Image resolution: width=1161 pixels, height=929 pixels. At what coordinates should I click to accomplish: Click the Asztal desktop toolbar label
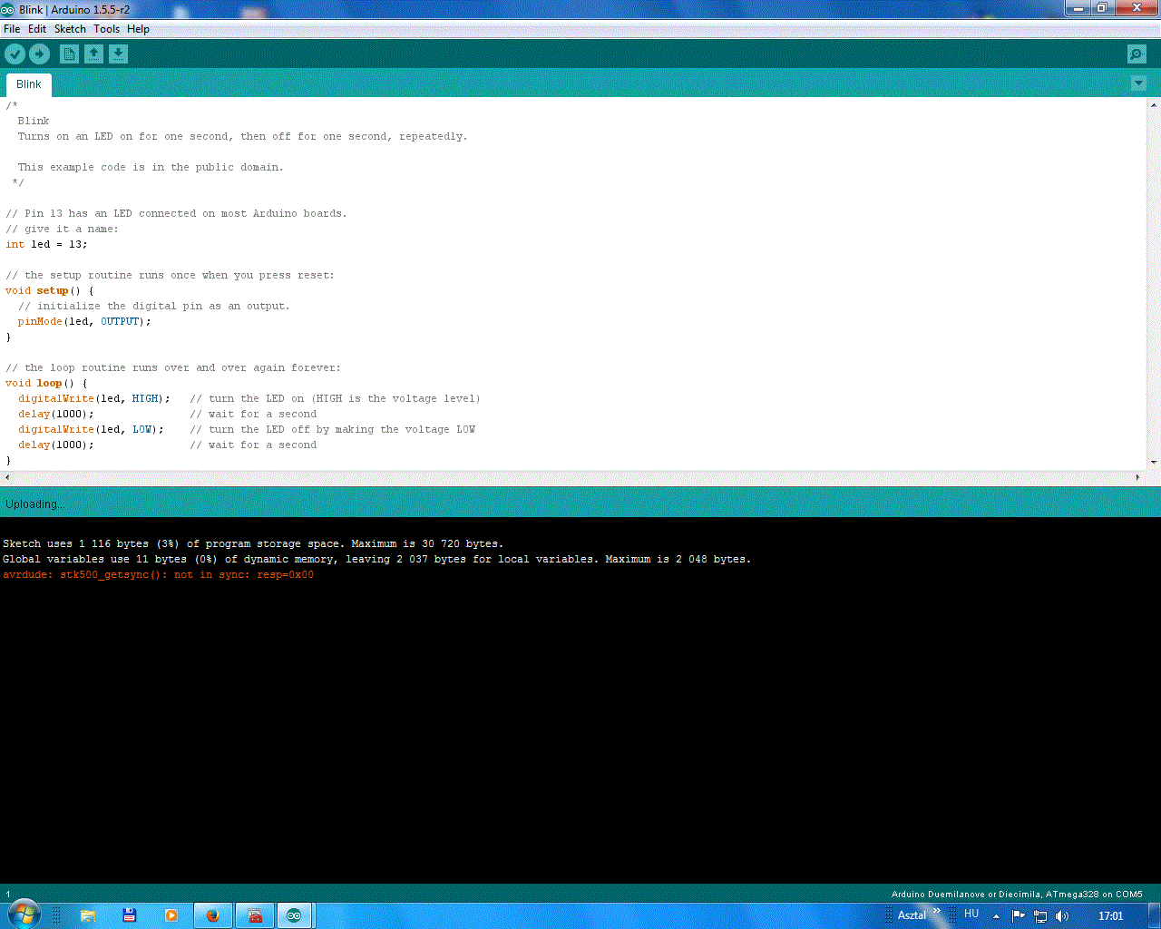coord(912,915)
